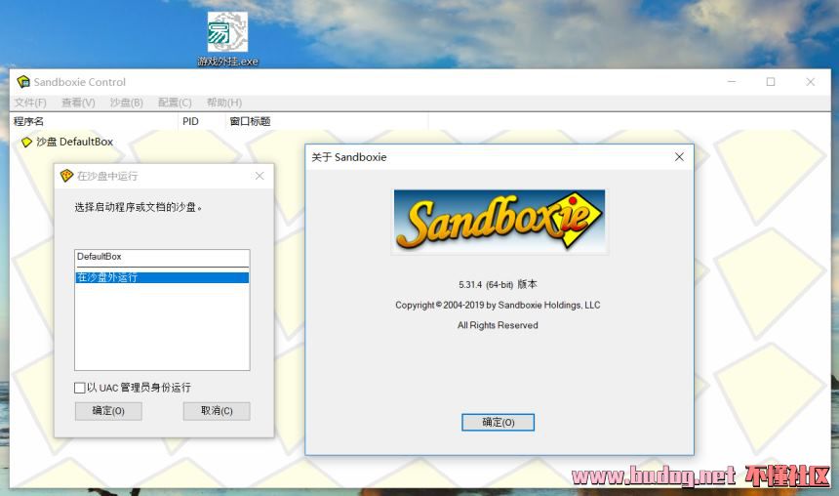Click 确定(O) in the run-in-sandbox dialog
The height and width of the screenshot is (496, 839).
click(x=108, y=411)
